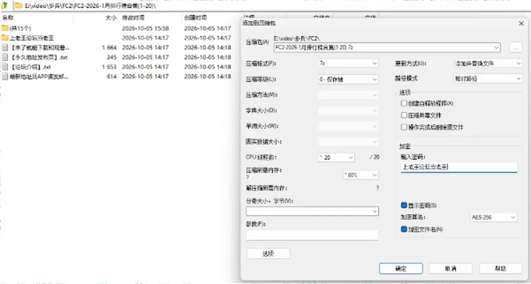This screenshot has height=284, width=531.
Task: Select folder name 上老王论坛当老王
Action: tap(32, 38)
